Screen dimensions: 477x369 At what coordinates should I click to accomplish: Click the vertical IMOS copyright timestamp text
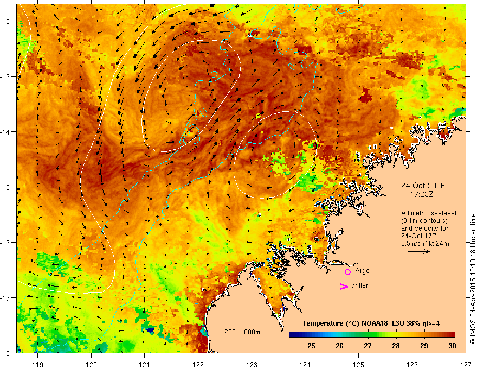[473, 279]
